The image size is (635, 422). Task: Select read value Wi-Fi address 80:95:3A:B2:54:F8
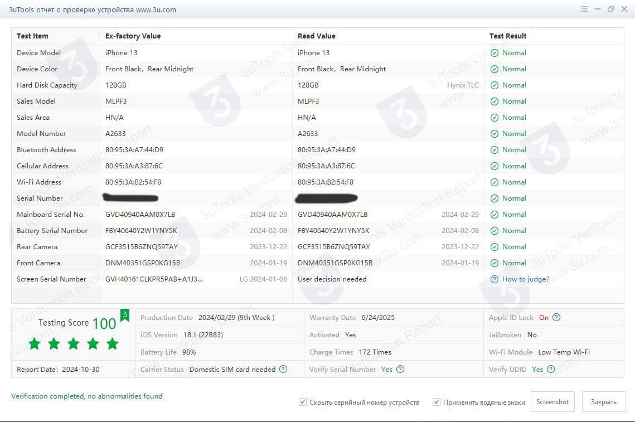325,182
